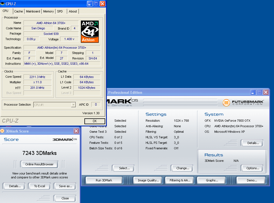This screenshot has width=274, height=203.
Task: Launch the 3DMark Demo
Action: 252,180
